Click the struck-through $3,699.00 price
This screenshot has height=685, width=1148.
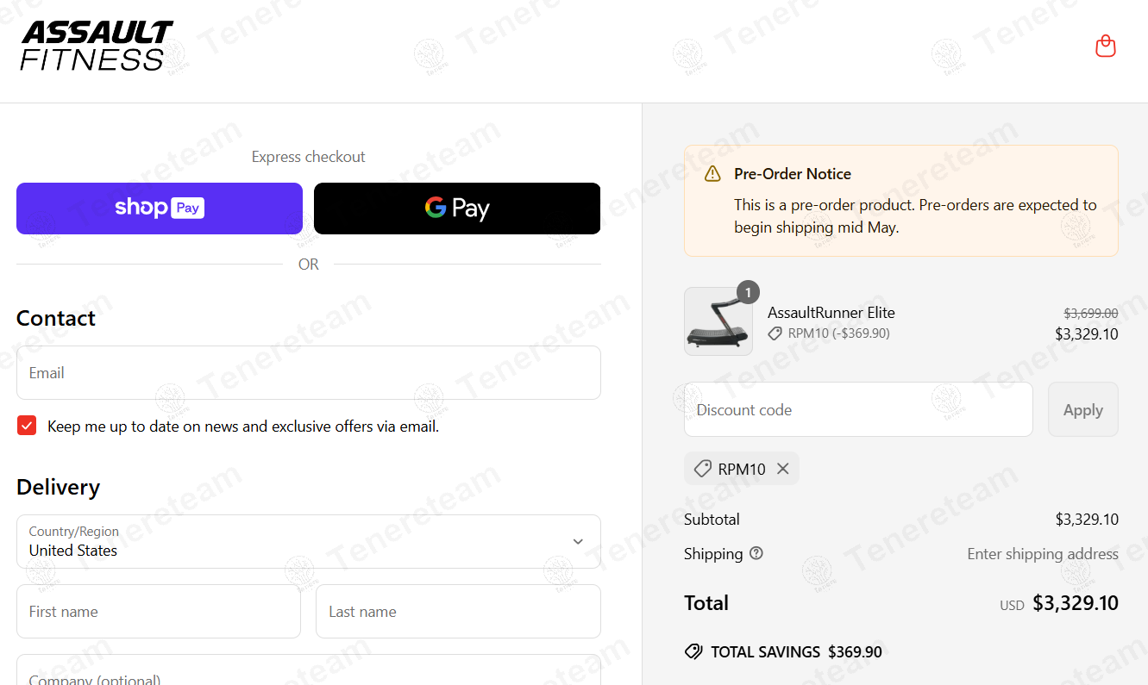1090,314
